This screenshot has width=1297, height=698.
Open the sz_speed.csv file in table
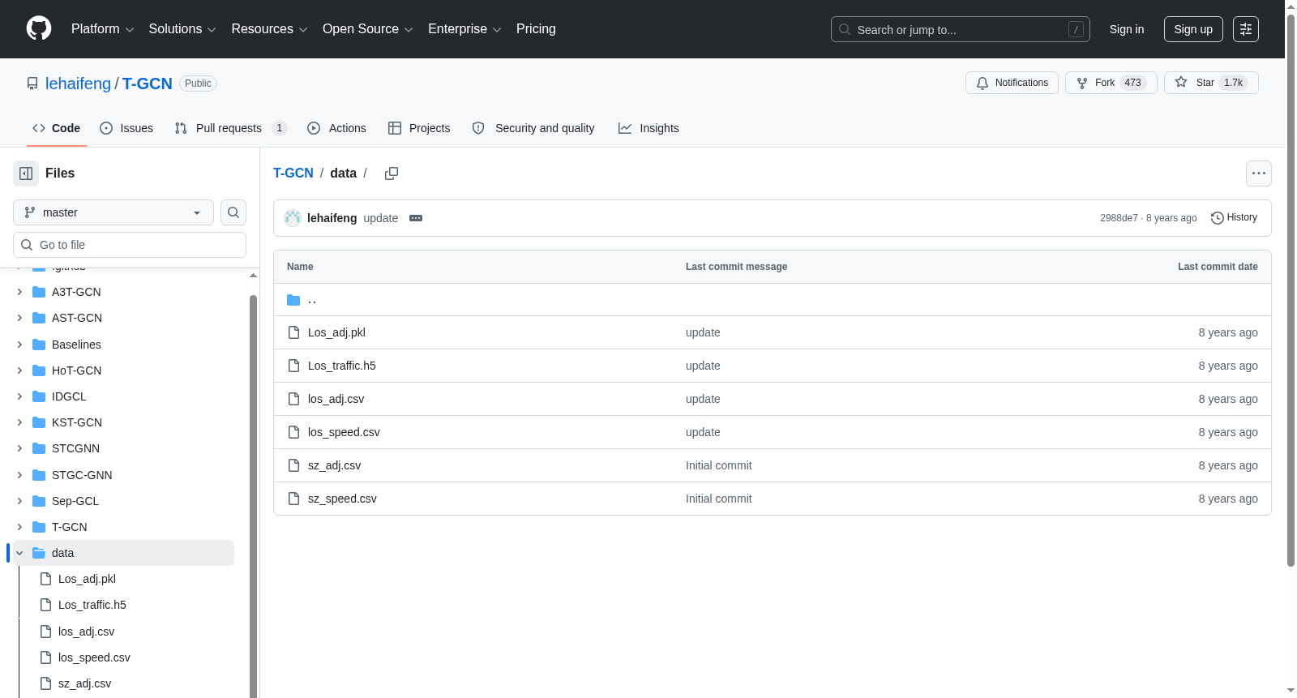coord(342,499)
